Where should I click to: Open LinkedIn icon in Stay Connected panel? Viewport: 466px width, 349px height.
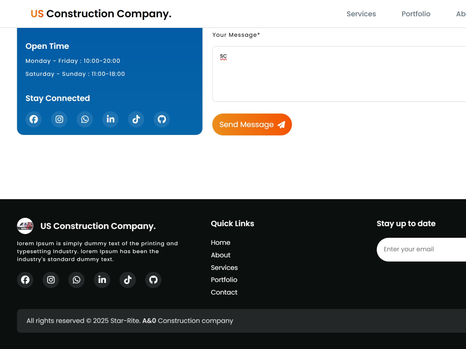click(110, 119)
